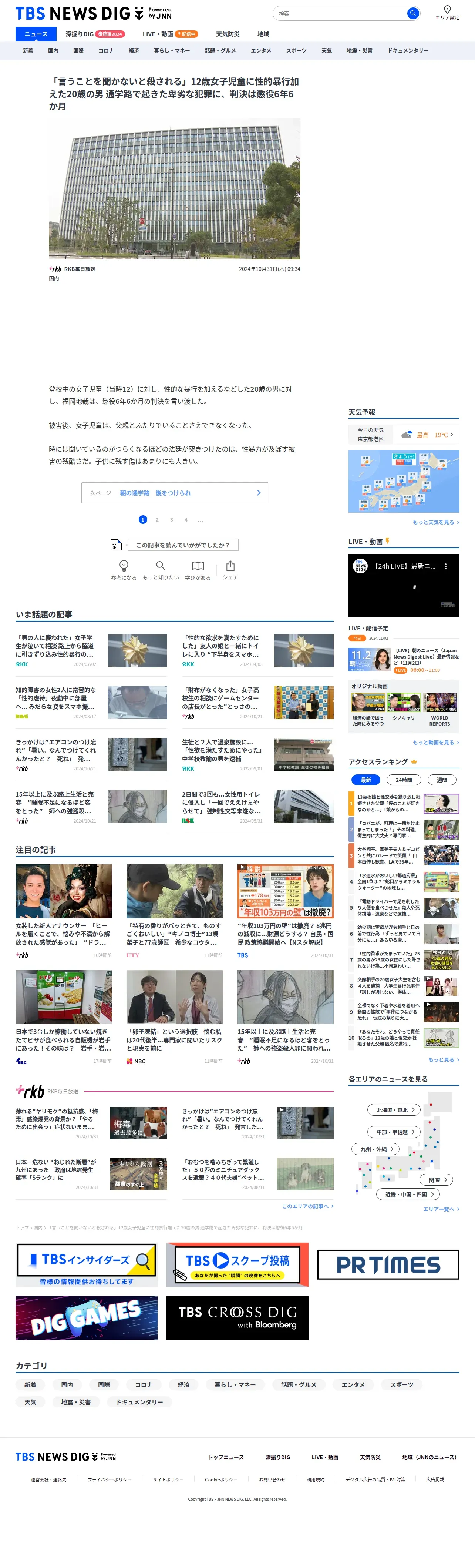This screenshot has width=475, height=1551.
Task: Open the ヒール新人アナウンサー article thumbnail
Action: (x=64, y=891)
